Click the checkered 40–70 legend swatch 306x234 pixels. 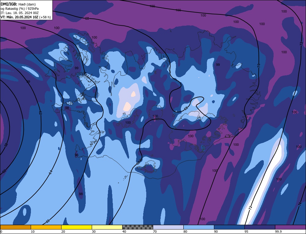[x=138, y=227]
